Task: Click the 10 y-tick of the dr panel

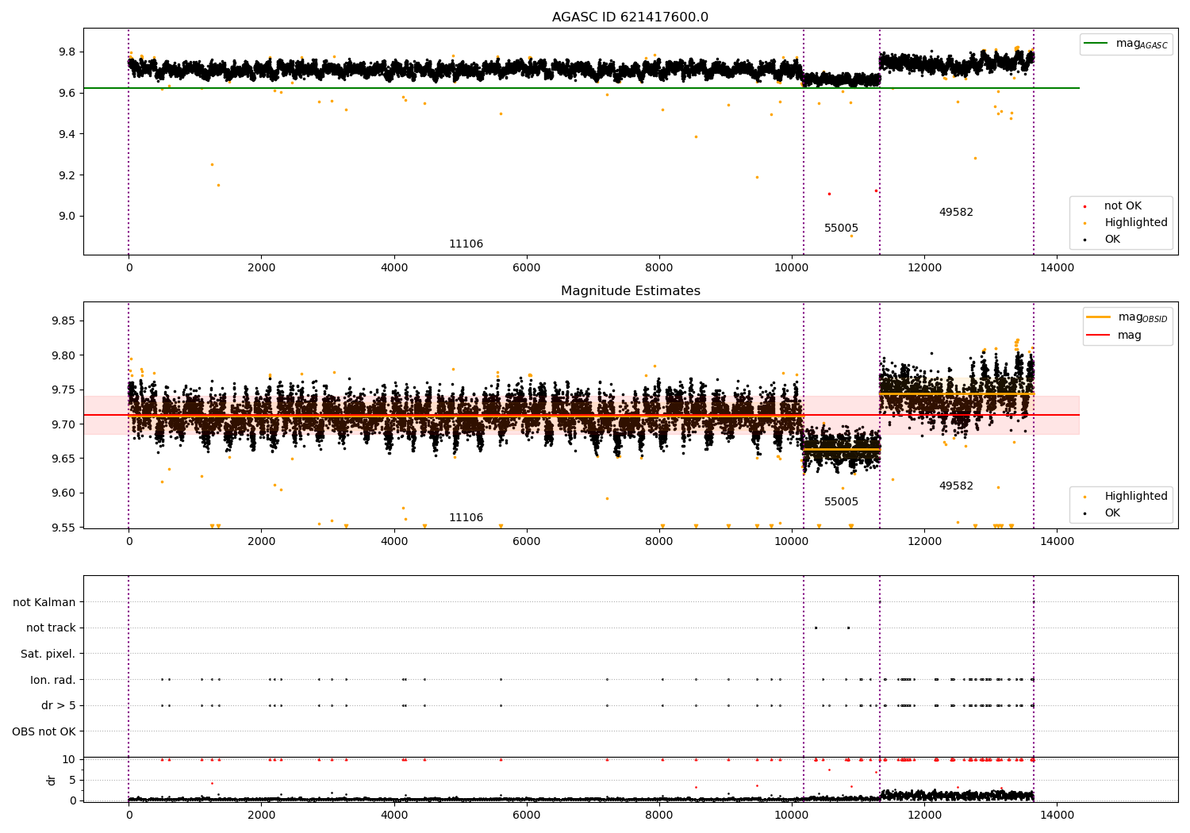Action: click(69, 759)
